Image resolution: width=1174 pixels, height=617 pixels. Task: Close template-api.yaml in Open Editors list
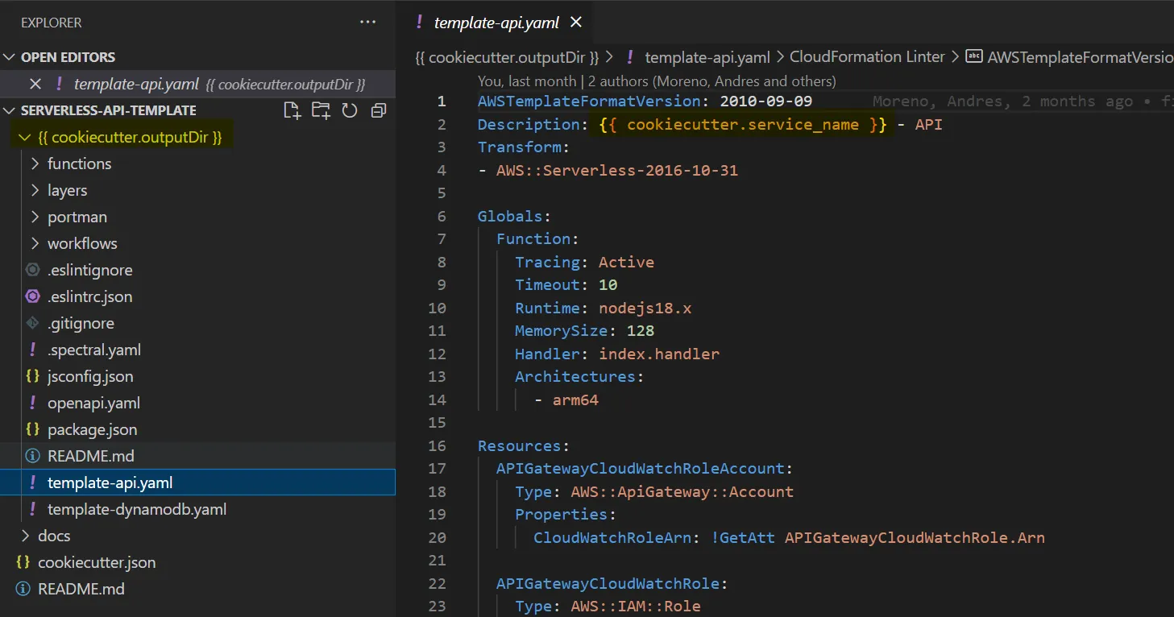pyautogui.click(x=35, y=84)
